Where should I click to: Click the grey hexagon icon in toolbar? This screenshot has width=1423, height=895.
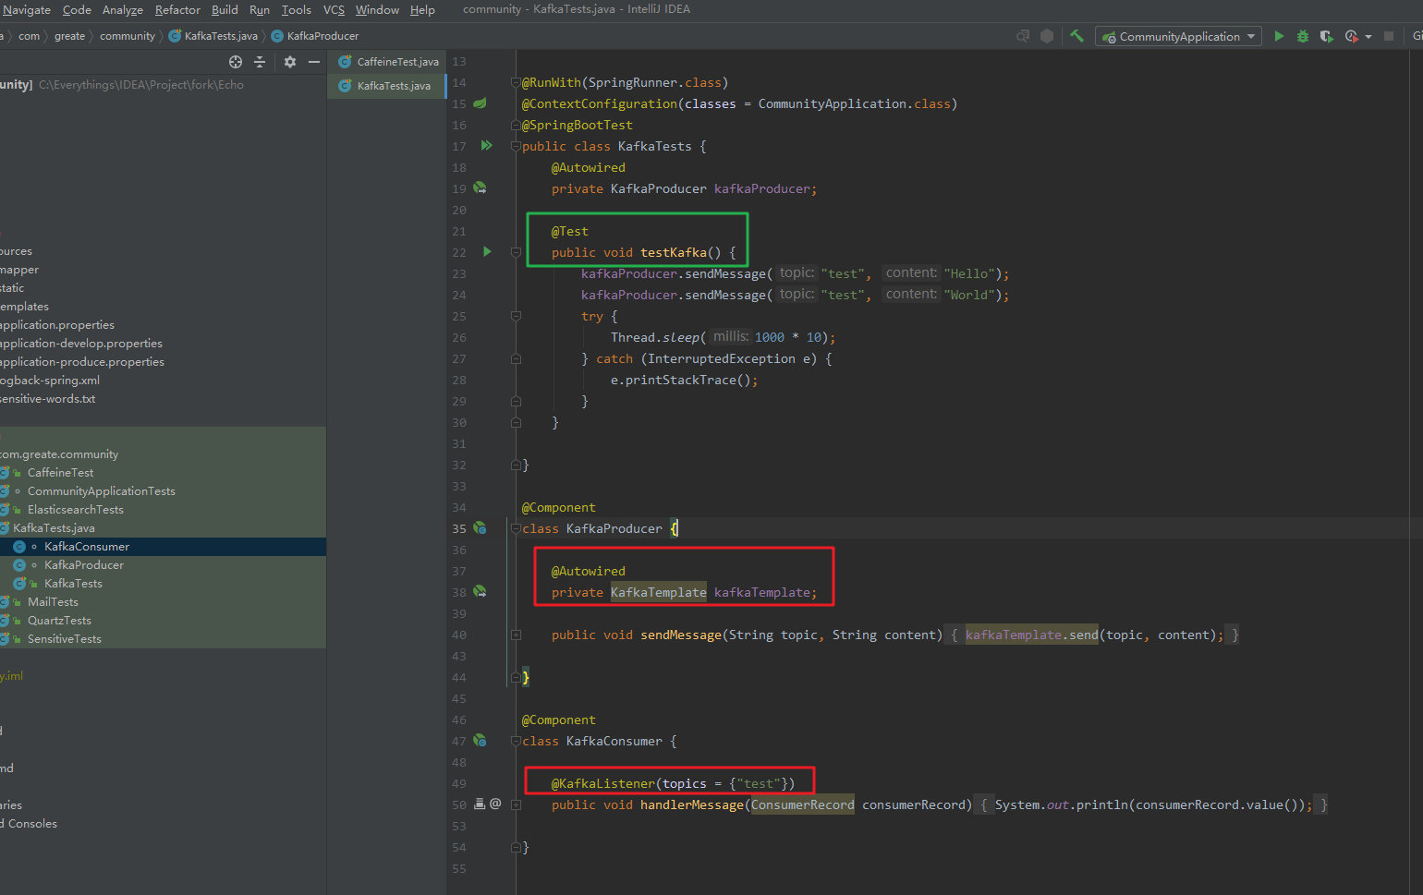click(1047, 36)
